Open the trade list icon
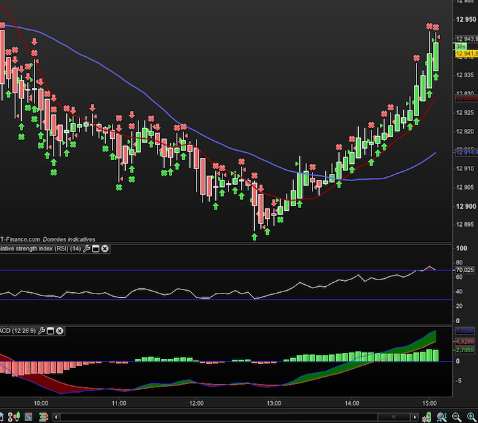The width and height of the screenshot is (478, 423). tap(28, 417)
